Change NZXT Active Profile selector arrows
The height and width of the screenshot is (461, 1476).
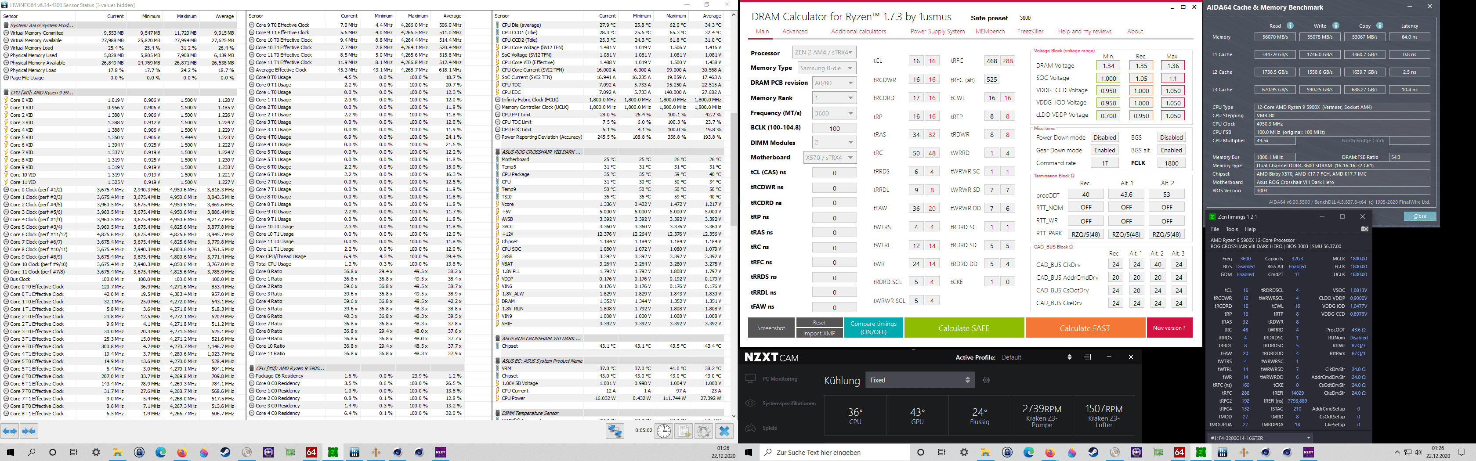1069,357
